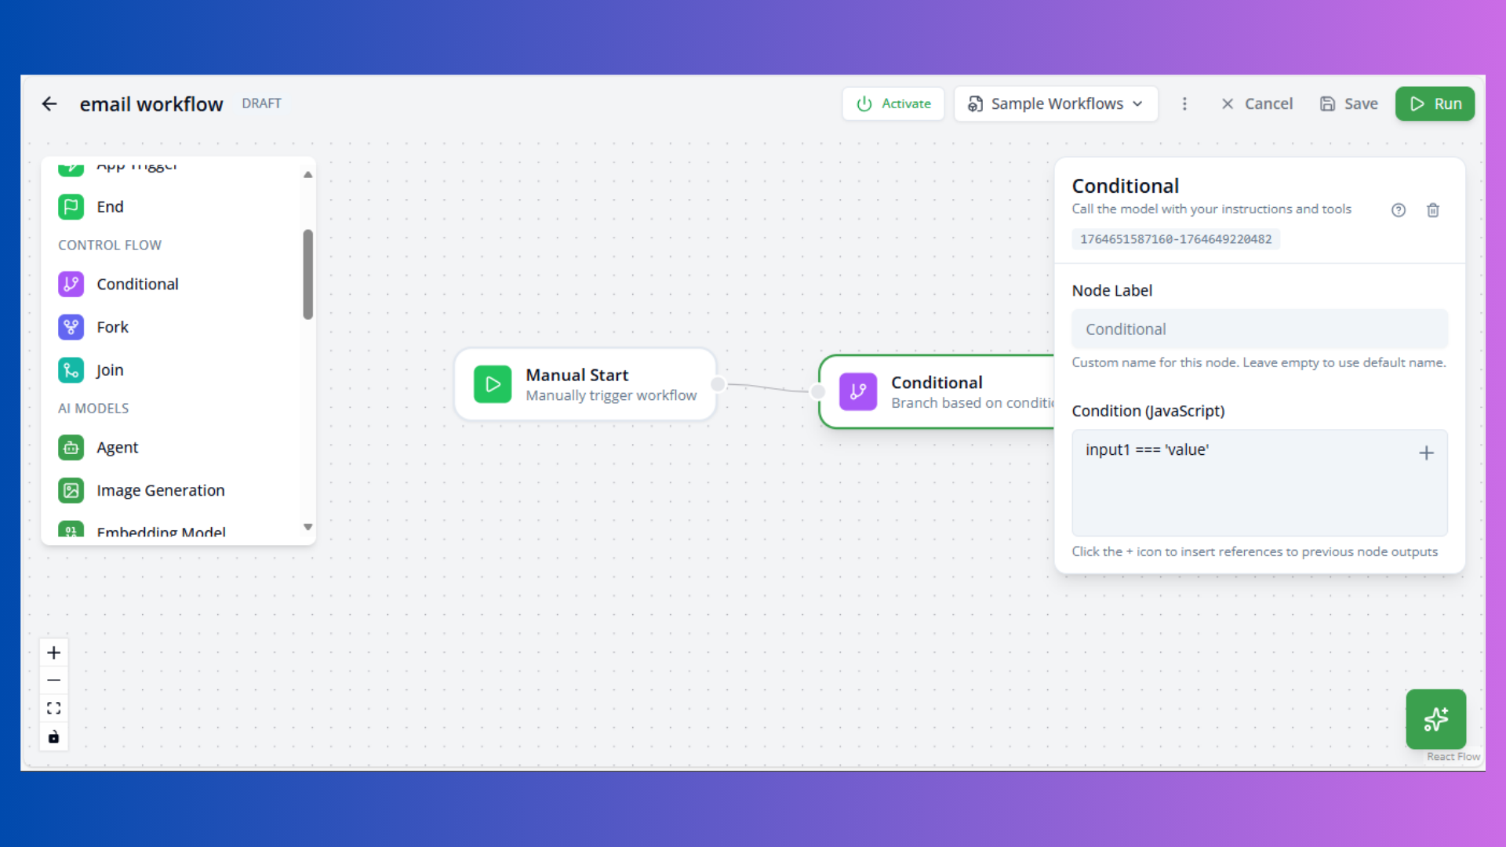
Task: Click into the Node Label field
Action: pyautogui.click(x=1259, y=329)
